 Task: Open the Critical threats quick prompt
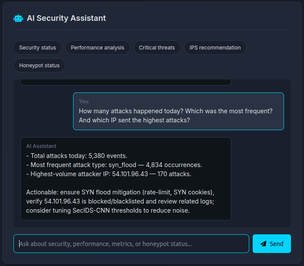click(157, 48)
